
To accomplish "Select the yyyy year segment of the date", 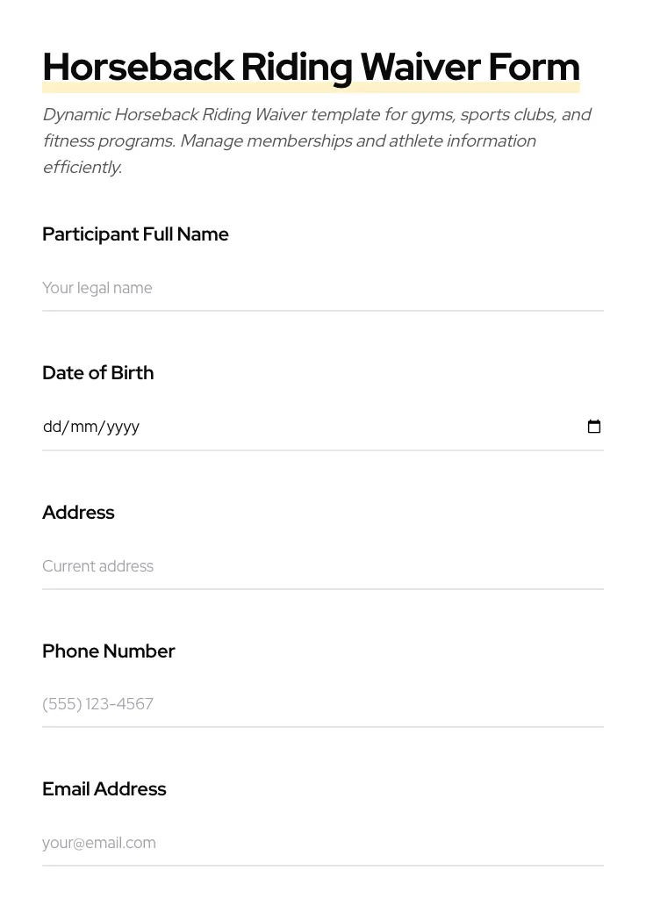I will 124,427.
